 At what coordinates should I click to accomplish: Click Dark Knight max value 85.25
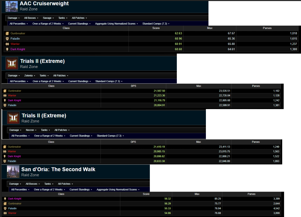coord(218,199)
